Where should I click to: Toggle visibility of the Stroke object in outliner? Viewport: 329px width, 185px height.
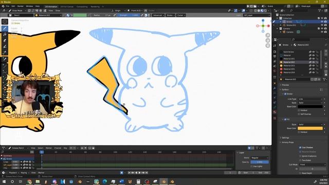pyautogui.click(x=322, y=22)
